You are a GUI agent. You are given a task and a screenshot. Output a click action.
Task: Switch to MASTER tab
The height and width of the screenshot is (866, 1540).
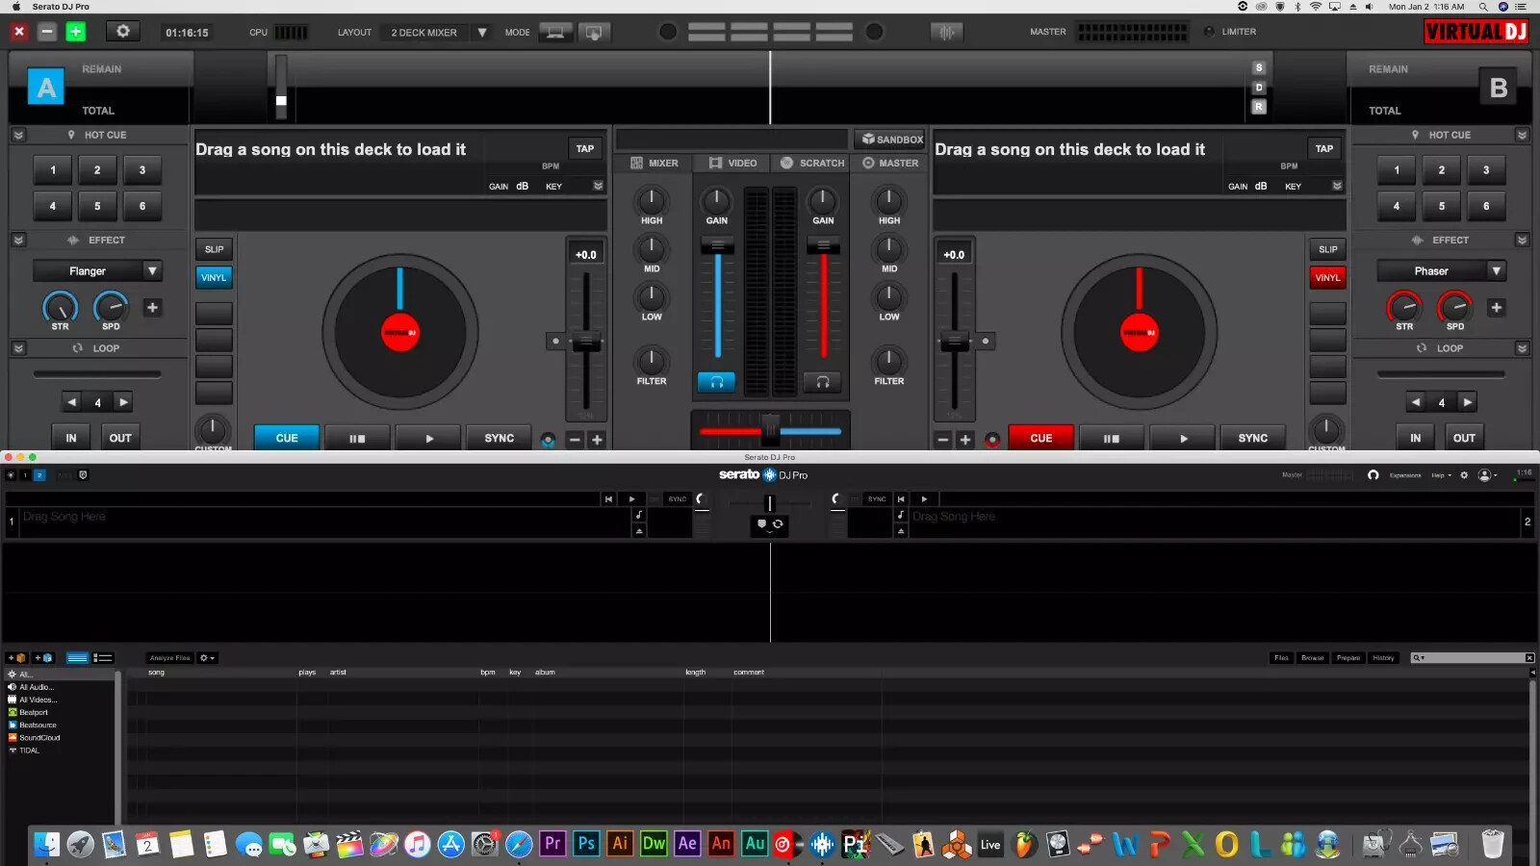[890, 164]
